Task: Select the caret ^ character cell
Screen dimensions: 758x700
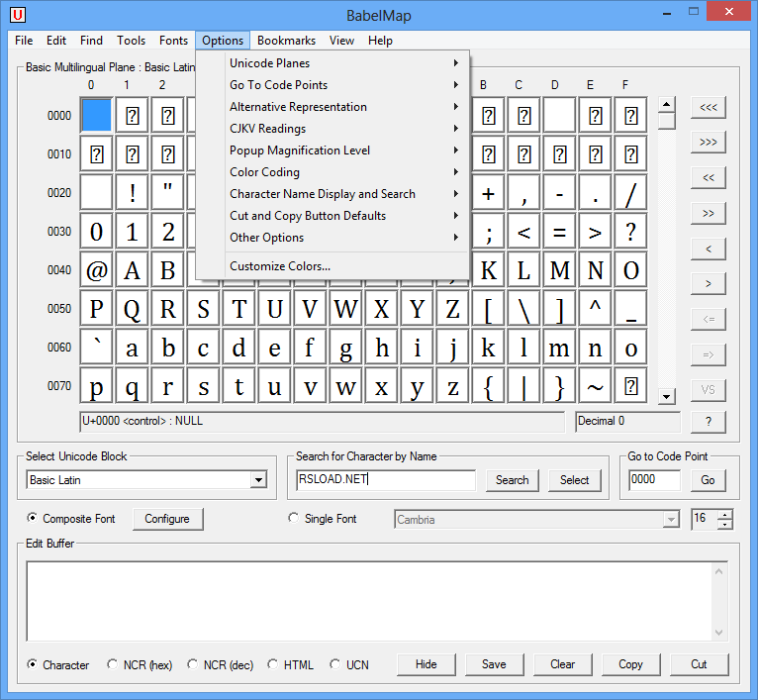Action: pyautogui.click(x=595, y=309)
